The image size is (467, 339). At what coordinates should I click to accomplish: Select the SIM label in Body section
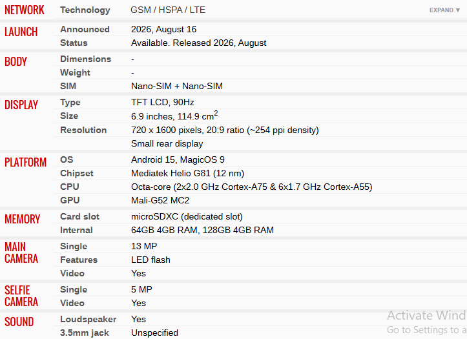[68, 86]
